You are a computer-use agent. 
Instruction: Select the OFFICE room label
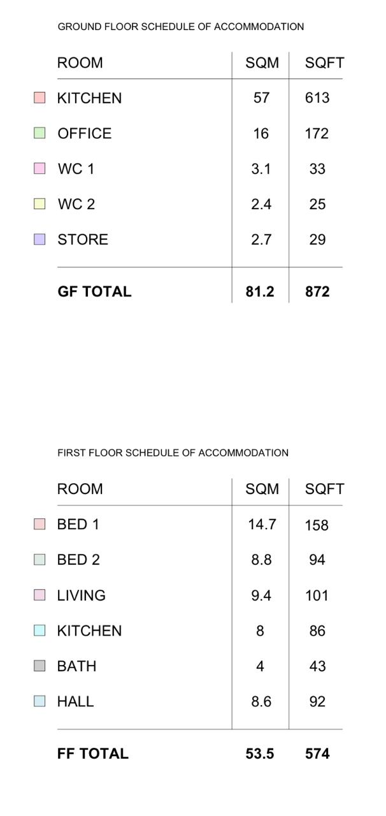click(x=84, y=133)
